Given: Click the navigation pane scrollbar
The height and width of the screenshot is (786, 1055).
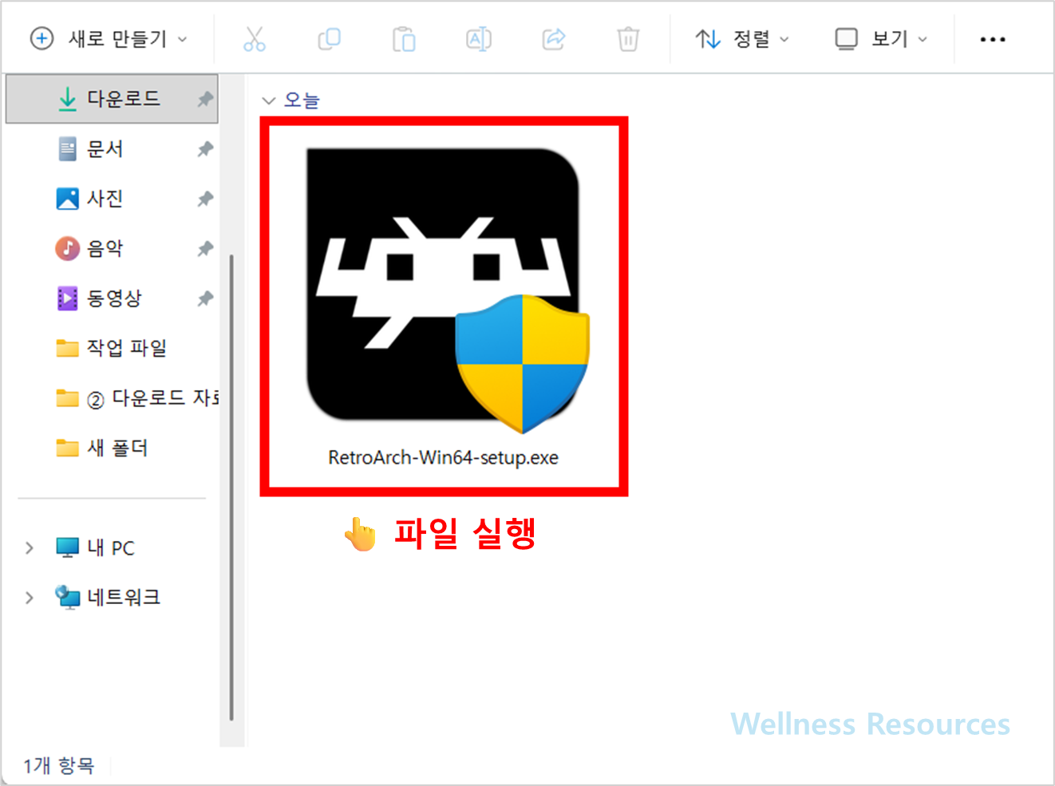Looking at the screenshot, I should [231, 487].
